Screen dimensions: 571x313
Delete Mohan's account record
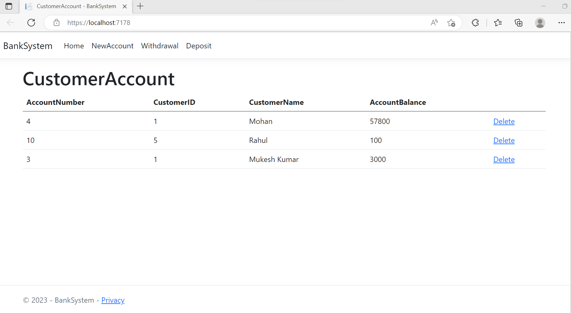(504, 121)
